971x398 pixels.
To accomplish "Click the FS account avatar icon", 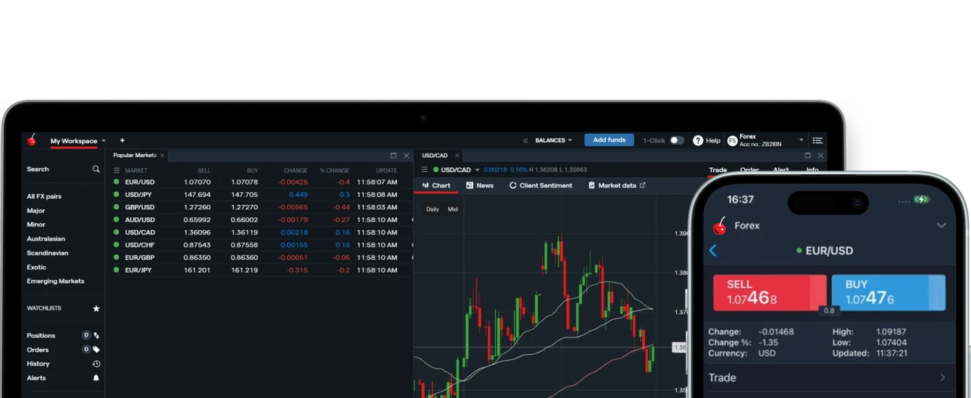I will 732,140.
